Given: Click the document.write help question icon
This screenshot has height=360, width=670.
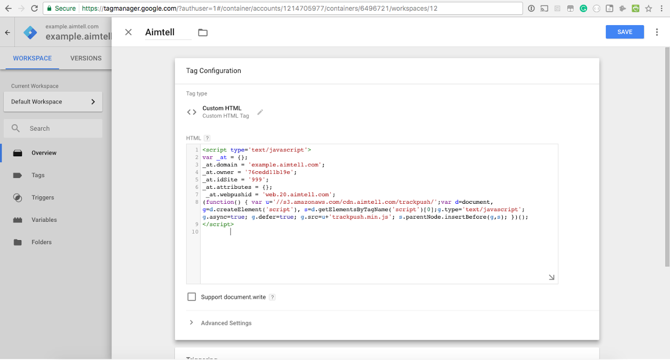Looking at the screenshot, I should click(272, 297).
